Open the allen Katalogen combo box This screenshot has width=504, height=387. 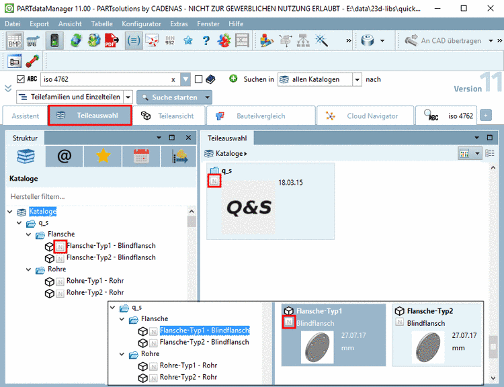coord(320,79)
